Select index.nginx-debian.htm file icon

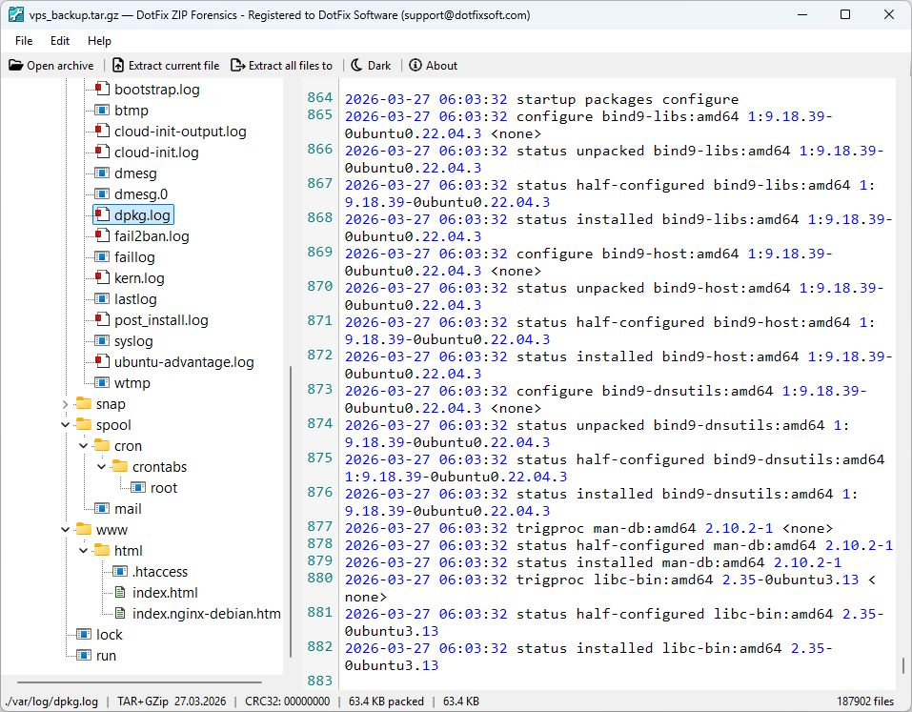pos(120,613)
